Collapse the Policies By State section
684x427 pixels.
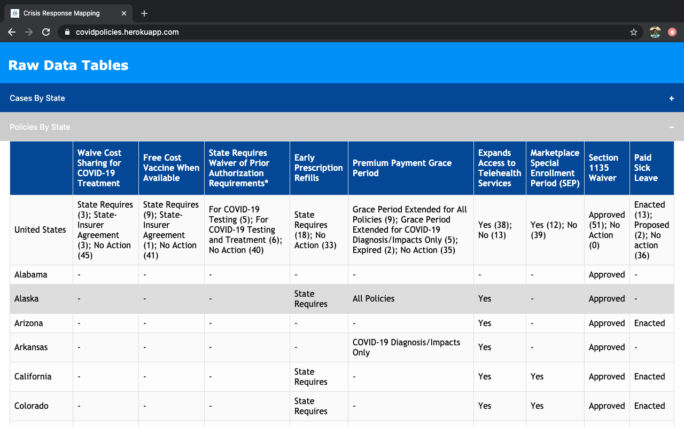click(x=342, y=127)
